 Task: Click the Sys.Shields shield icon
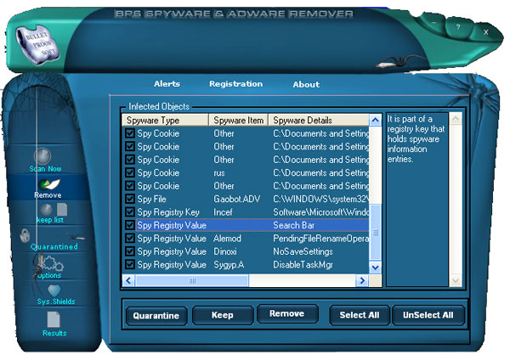tap(54, 290)
